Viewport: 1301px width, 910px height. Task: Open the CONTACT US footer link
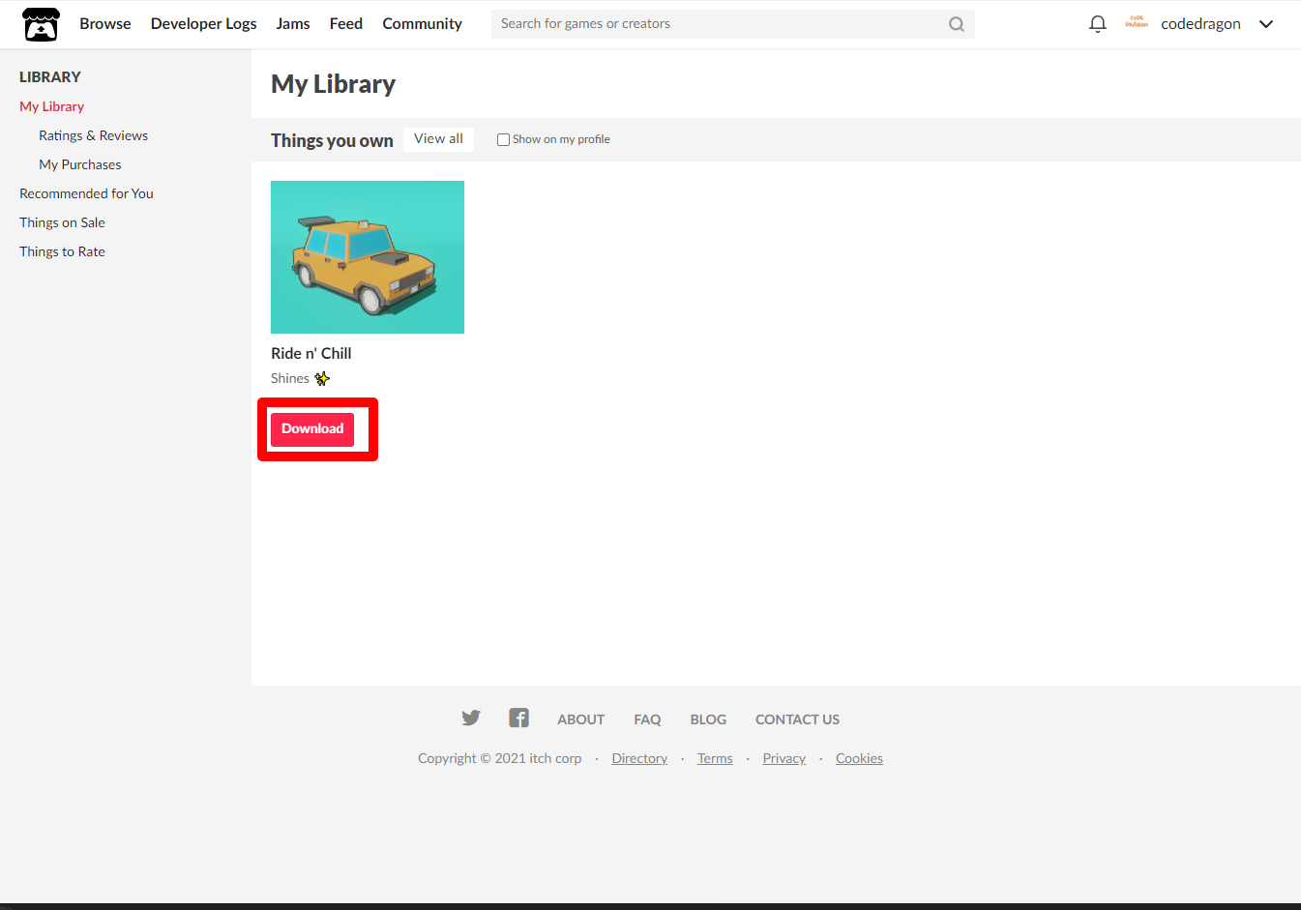click(x=797, y=719)
